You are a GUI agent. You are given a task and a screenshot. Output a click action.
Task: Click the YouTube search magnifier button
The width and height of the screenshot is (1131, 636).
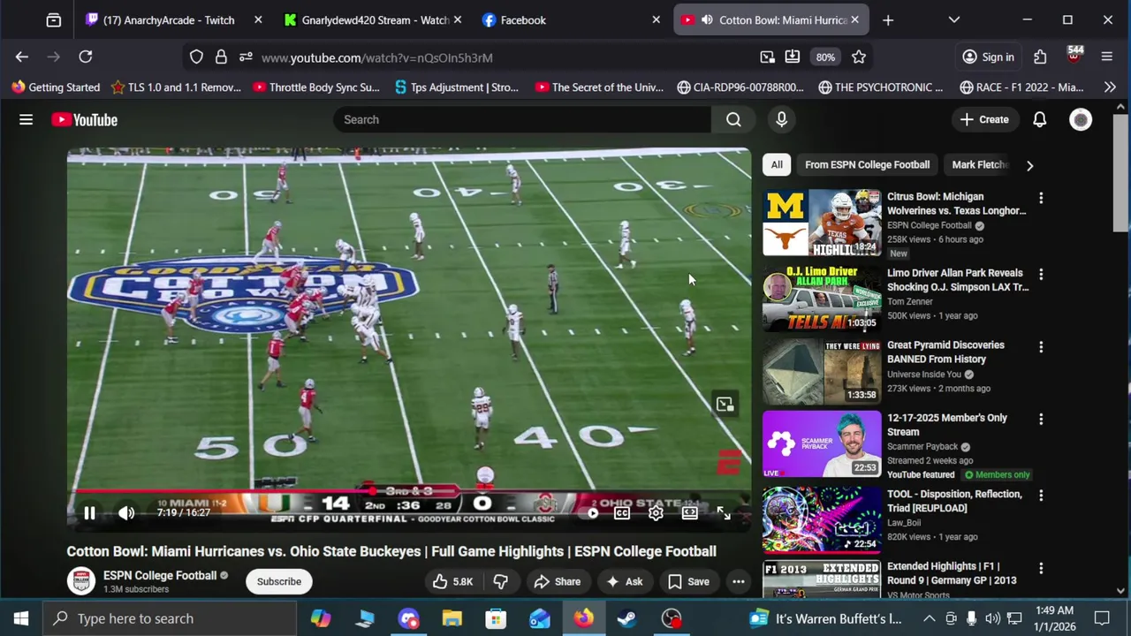coord(733,119)
